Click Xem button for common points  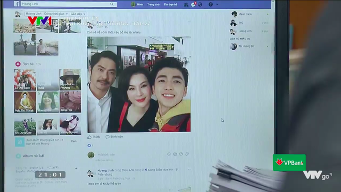coord(74,141)
